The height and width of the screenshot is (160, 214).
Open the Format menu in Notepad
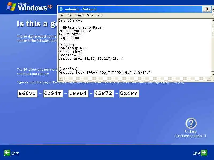pyautogui.click(x=79, y=15)
